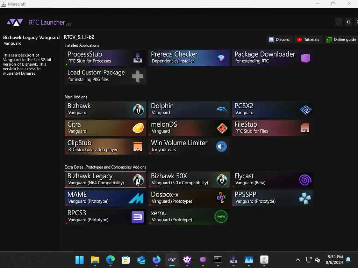
Task: Select MAME Vanguard blue M icon
Action: (136, 198)
